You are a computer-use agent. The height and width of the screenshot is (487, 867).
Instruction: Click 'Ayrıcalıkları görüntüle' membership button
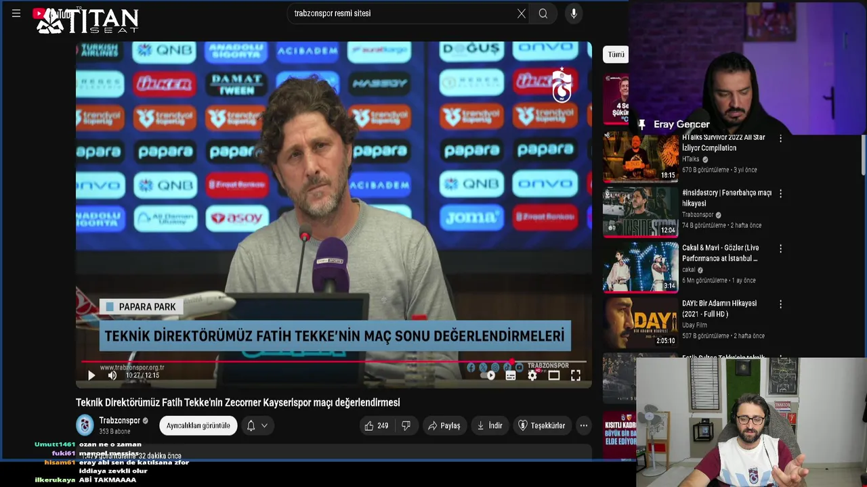[x=198, y=425]
